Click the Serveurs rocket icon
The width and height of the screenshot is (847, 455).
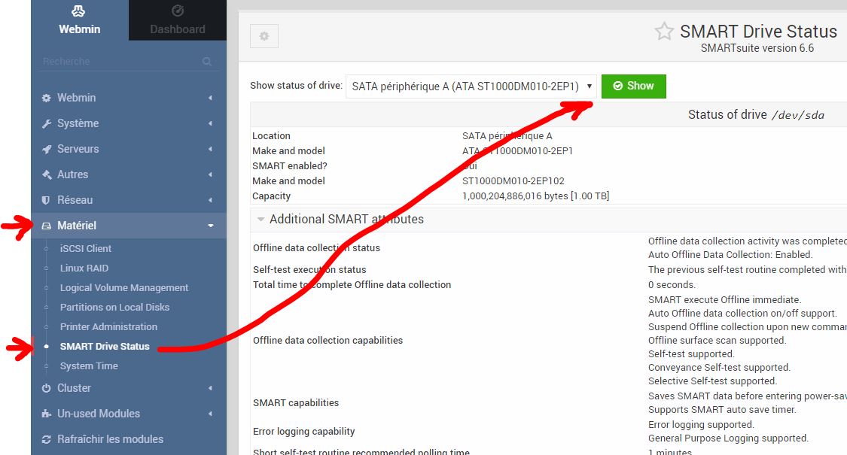(x=47, y=149)
